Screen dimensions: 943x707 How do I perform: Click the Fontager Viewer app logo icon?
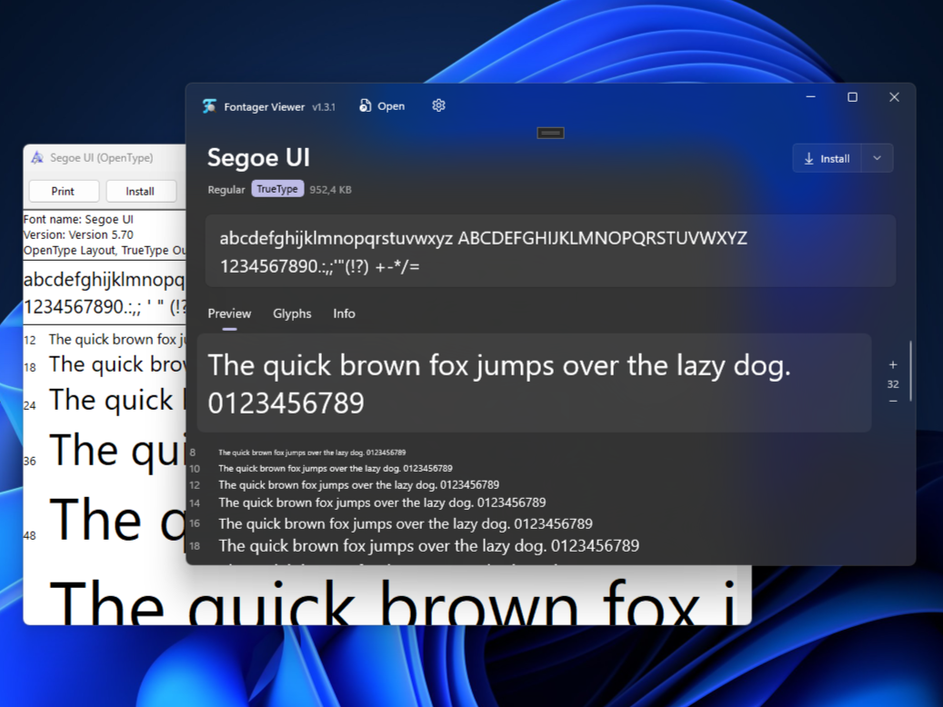pos(209,106)
